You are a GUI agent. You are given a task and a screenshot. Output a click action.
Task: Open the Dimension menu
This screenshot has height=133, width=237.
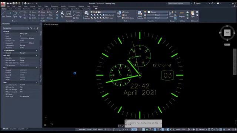(x=54, y=6)
